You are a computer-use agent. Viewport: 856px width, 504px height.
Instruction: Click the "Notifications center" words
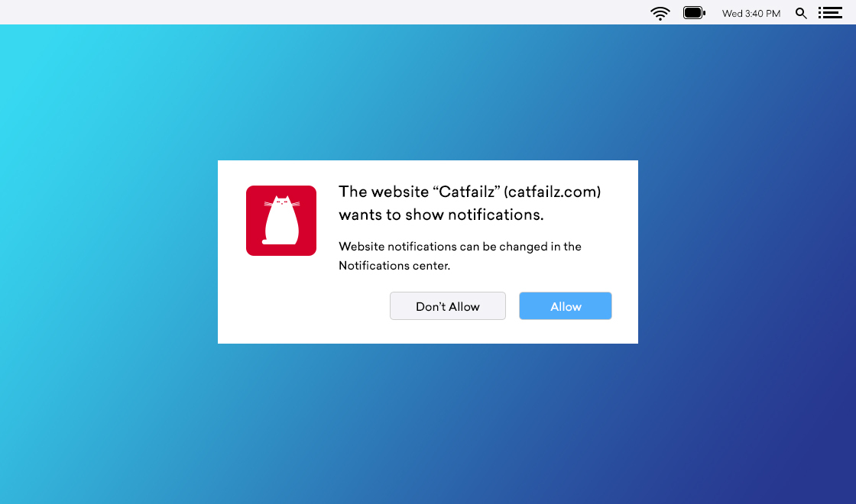coord(394,266)
